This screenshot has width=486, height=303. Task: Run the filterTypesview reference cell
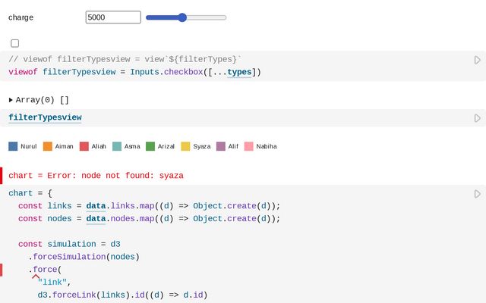click(x=477, y=118)
